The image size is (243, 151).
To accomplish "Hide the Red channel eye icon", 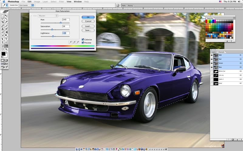I will (212, 59).
